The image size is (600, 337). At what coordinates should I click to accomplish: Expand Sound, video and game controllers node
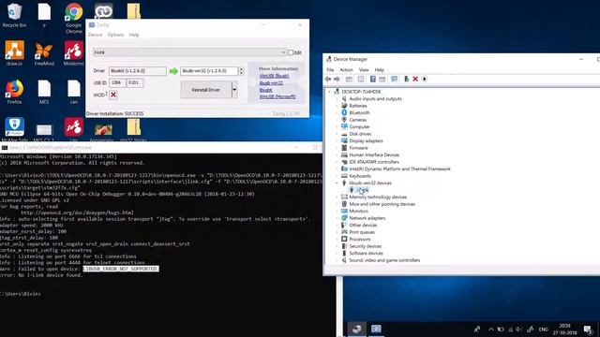tap(337, 260)
